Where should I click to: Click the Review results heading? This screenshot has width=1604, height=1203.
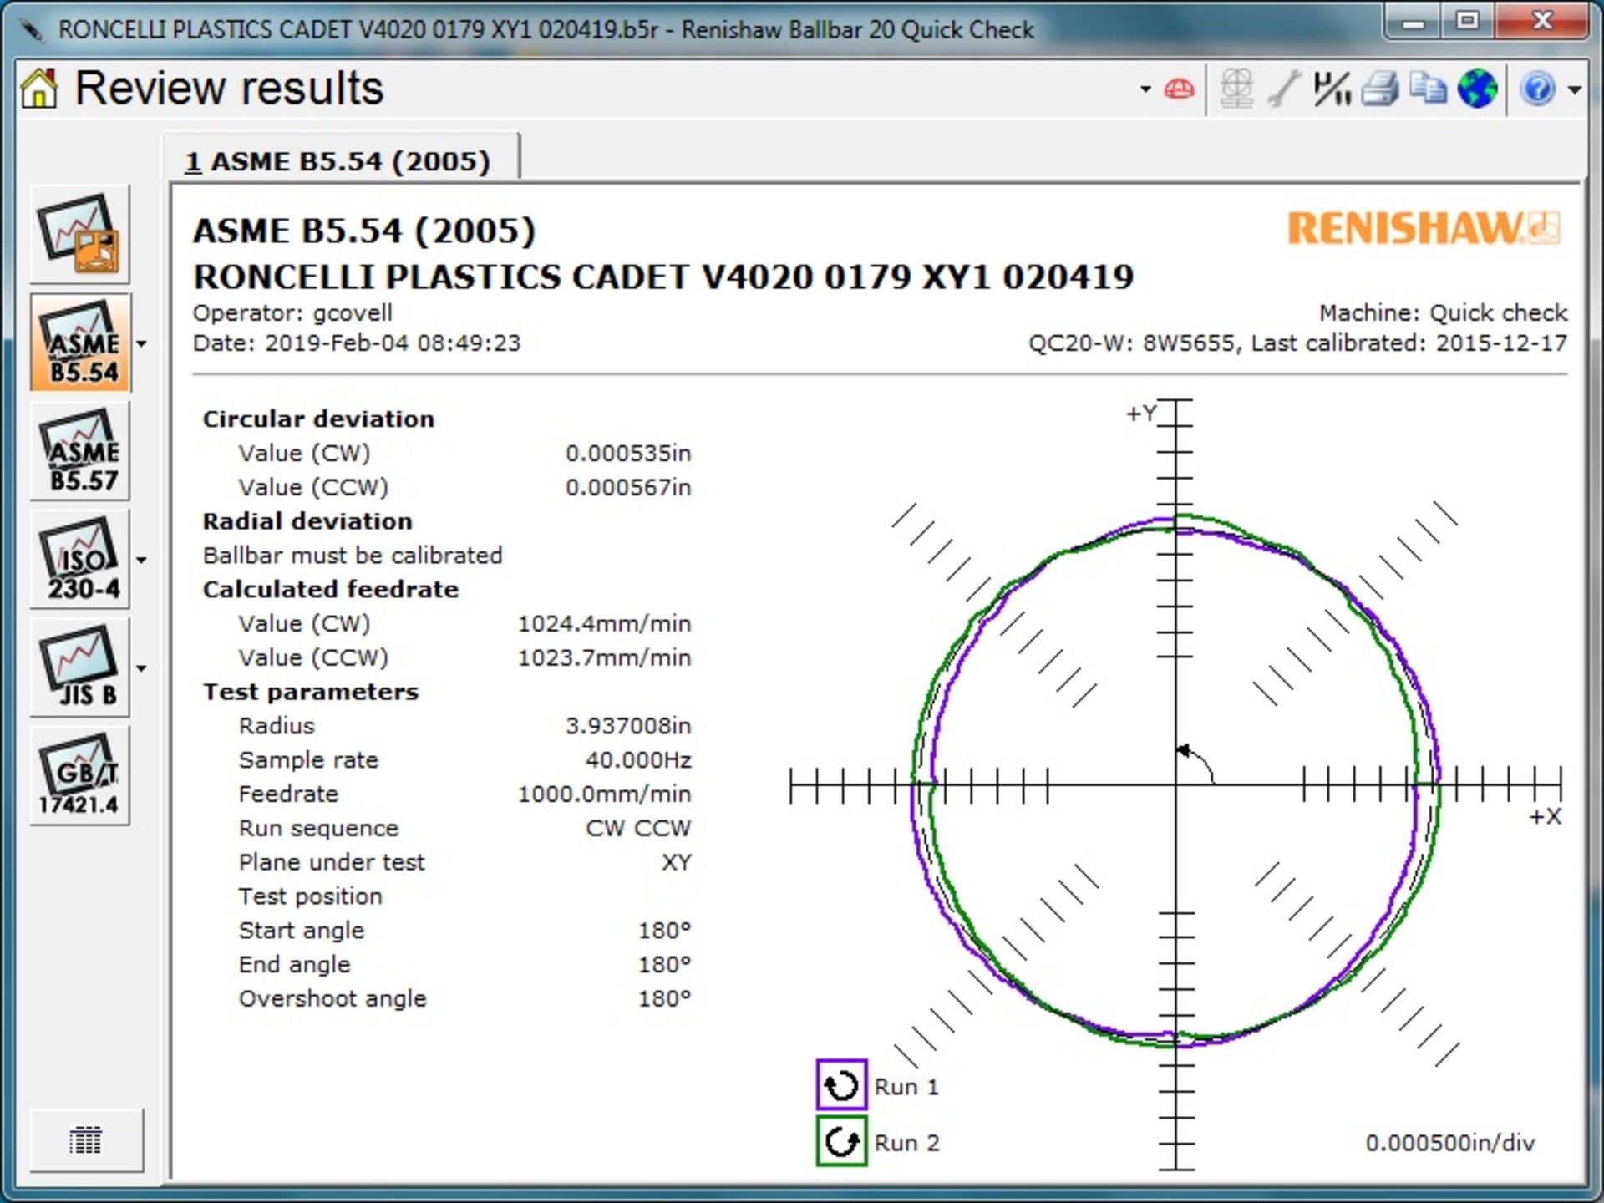(x=229, y=88)
